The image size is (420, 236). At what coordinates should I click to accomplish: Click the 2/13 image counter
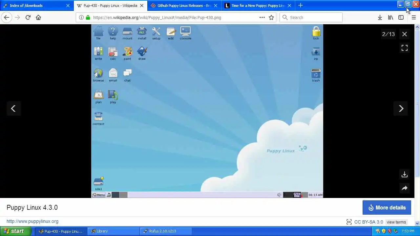(x=388, y=34)
